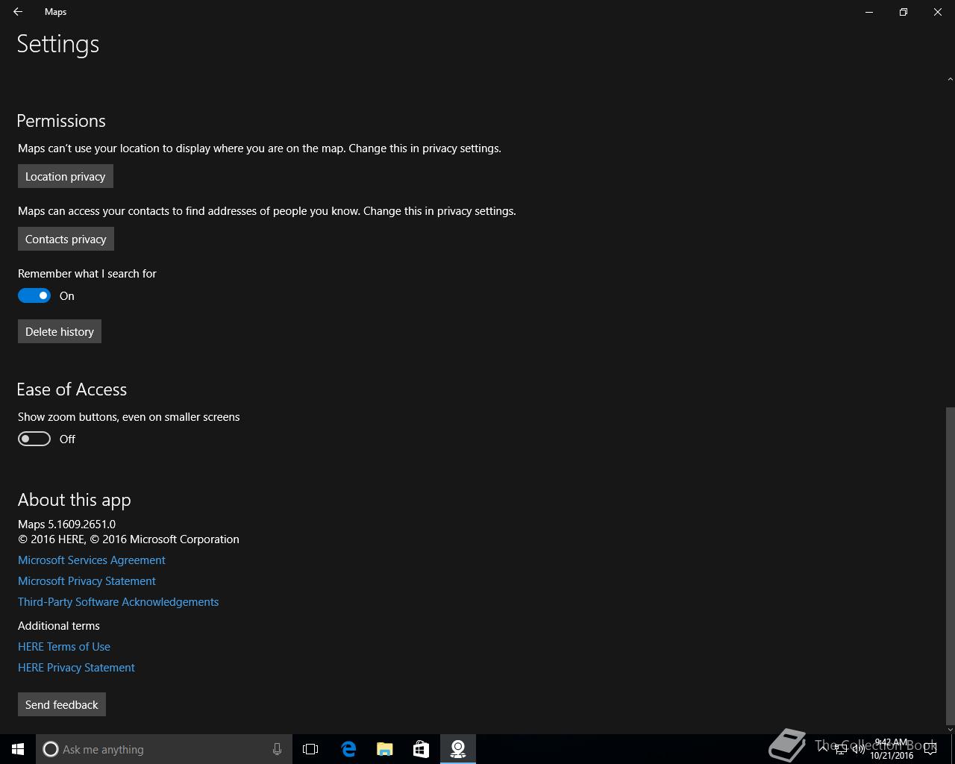
Task: Open the Action Center notifications icon
Action: 930,749
